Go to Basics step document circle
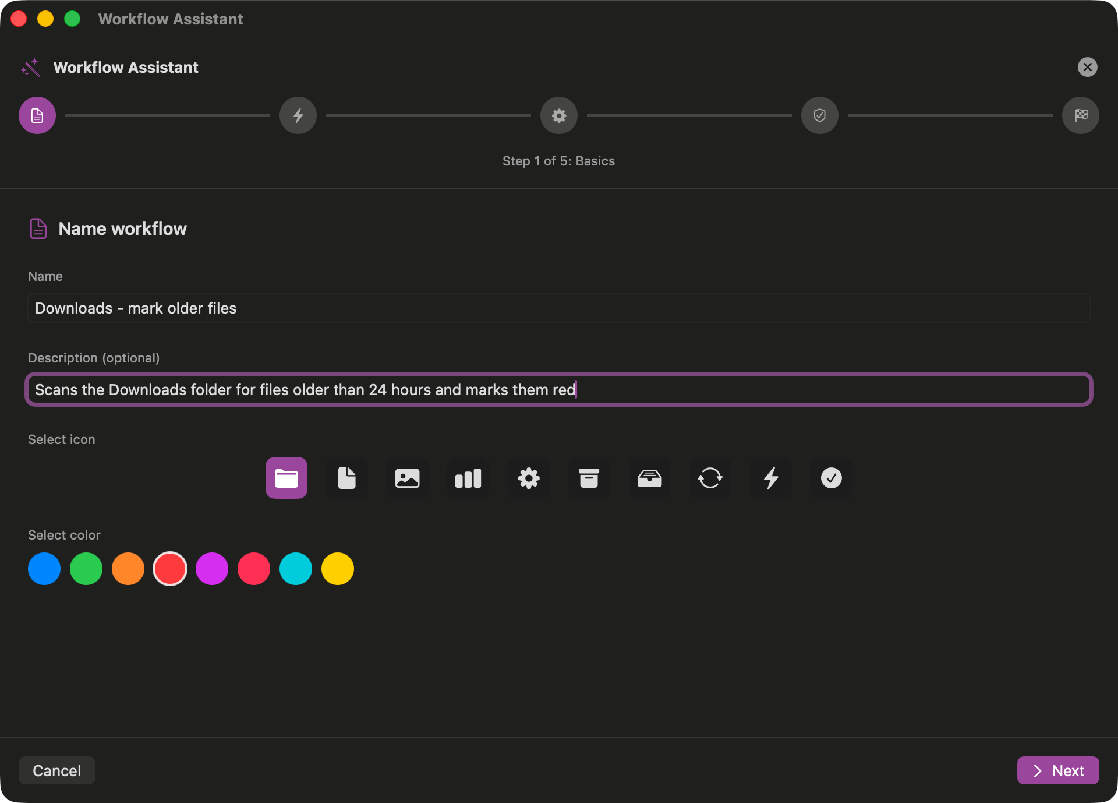The image size is (1118, 803). coord(37,115)
